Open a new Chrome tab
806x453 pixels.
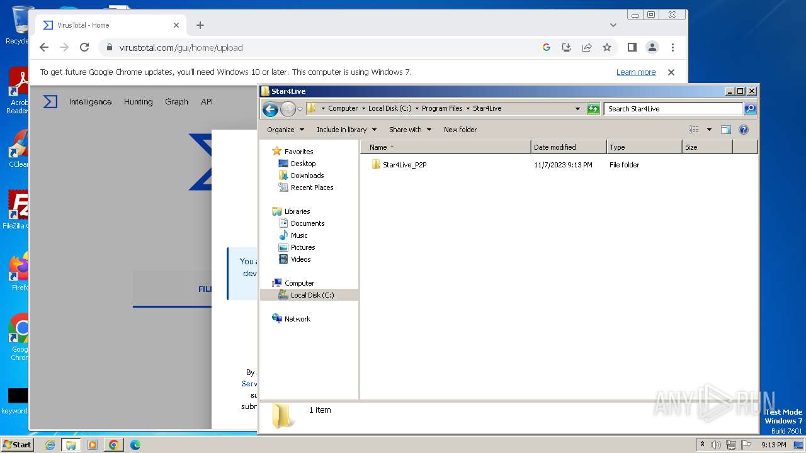pyautogui.click(x=200, y=25)
